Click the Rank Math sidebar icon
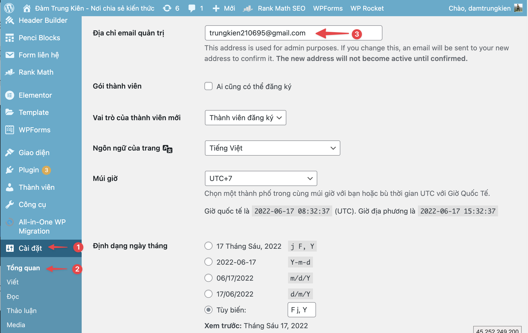This screenshot has height=333, width=528. (10, 72)
